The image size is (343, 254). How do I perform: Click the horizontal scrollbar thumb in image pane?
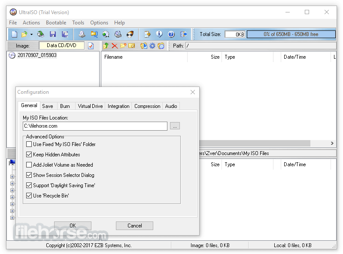coord(255,143)
